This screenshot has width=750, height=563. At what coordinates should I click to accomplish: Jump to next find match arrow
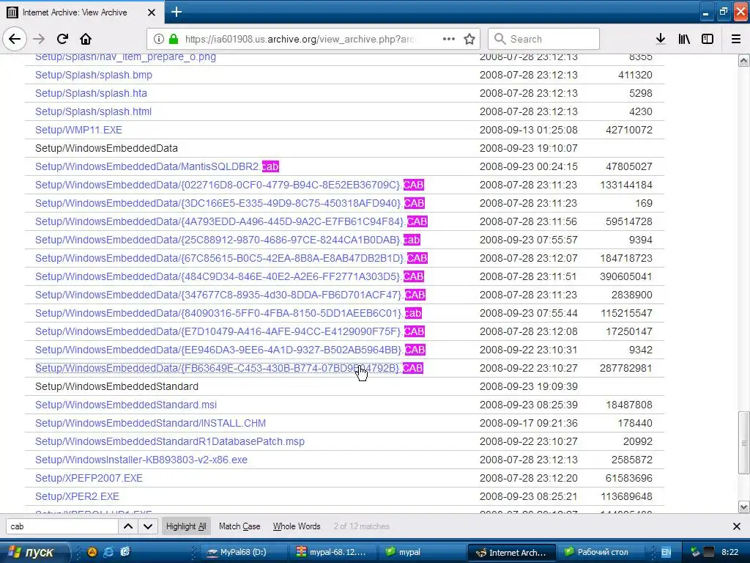[x=148, y=526]
